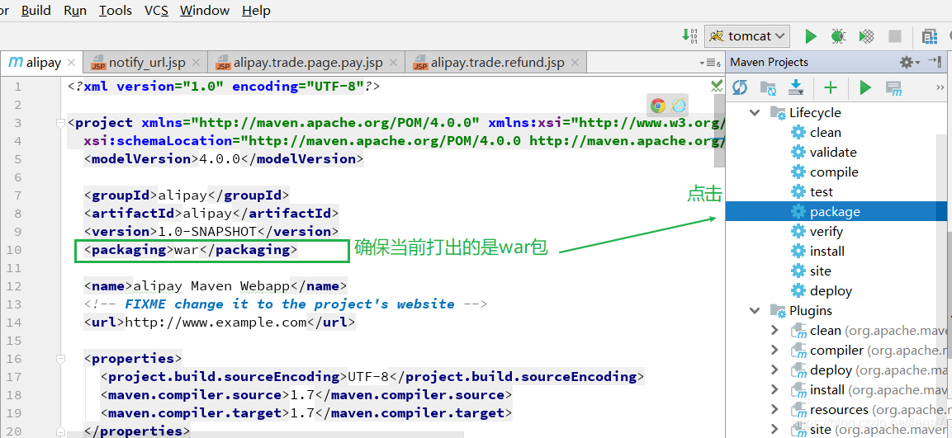Viewport: 952px width, 438px height.
Task: Open pom preview in Internet Explorer
Action: point(678,106)
